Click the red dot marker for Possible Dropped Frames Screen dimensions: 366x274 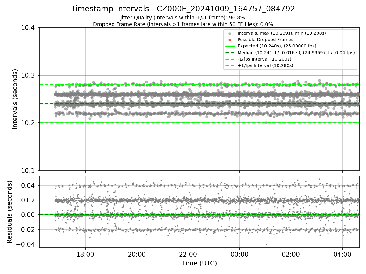pos(230,40)
